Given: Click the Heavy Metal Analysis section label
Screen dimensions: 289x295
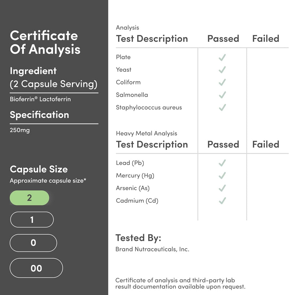Looking at the screenshot, I should 146,133.
